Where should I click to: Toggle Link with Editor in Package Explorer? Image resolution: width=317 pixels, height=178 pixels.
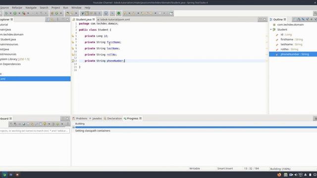(x=53, y=19)
